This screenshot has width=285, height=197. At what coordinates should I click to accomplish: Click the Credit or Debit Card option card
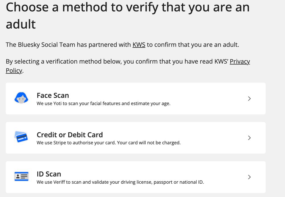136,138
